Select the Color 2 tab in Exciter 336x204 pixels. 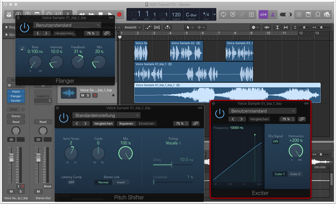(295, 174)
